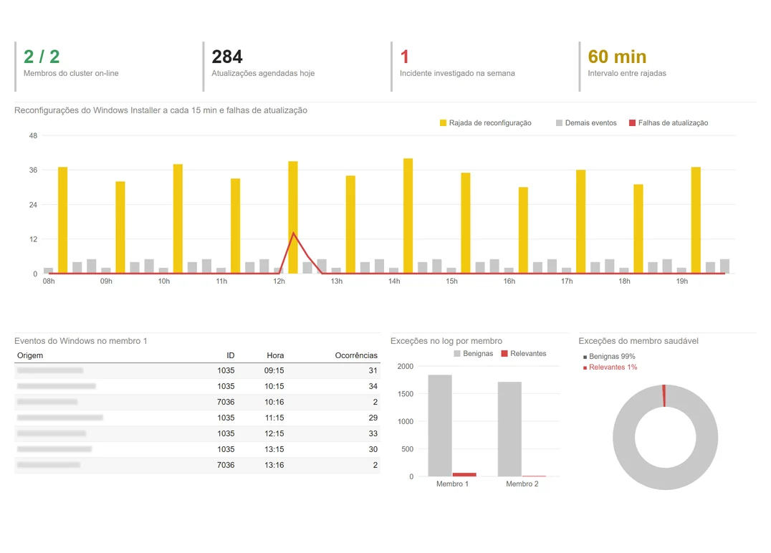This screenshot has width=771, height=553.
Task: Click 'Atualizações agendadas hoje' label
Action: click(x=263, y=73)
